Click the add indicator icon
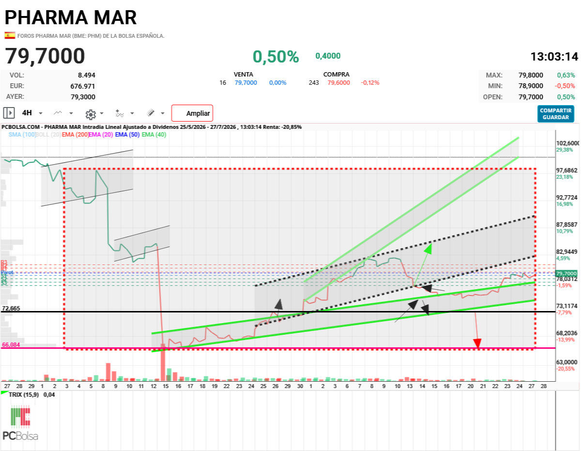This screenshot has height=451, width=581. 120,113
